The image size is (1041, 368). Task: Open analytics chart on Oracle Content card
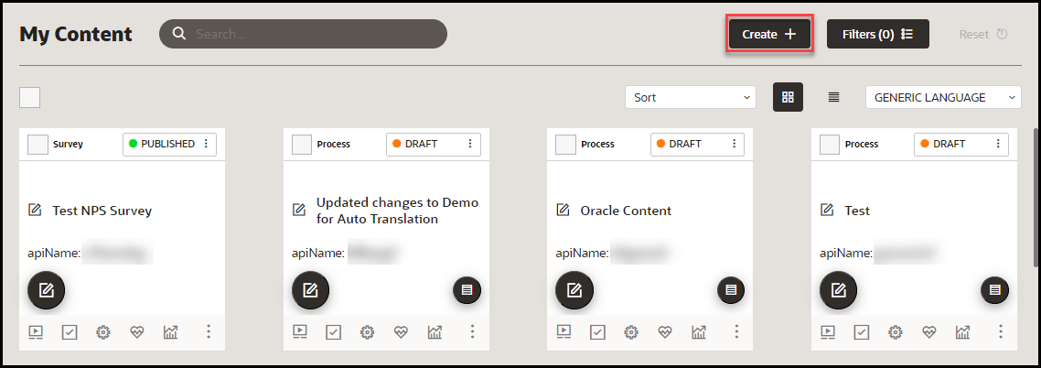coord(699,331)
